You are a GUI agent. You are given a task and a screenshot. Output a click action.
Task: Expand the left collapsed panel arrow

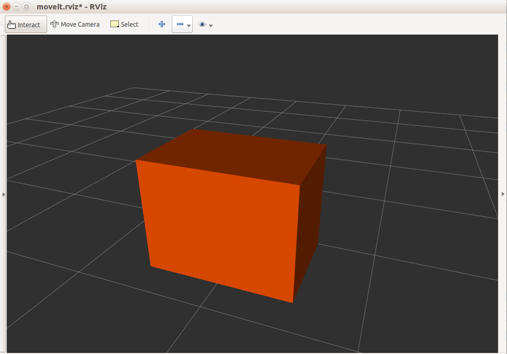click(4, 194)
